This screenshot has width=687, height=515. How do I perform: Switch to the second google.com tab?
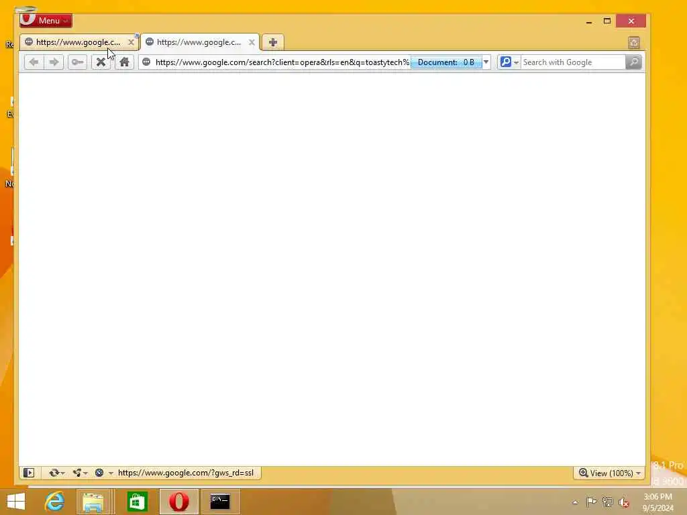[199, 42]
